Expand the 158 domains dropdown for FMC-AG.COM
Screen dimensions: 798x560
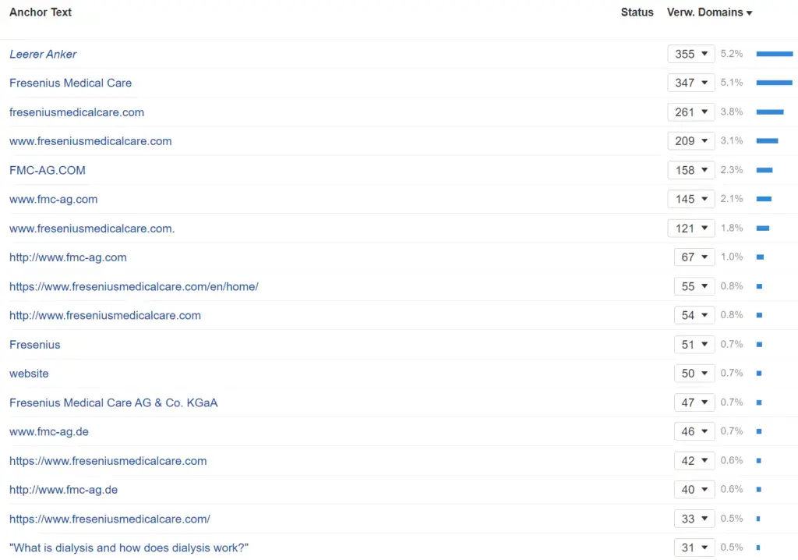point(691,170)
